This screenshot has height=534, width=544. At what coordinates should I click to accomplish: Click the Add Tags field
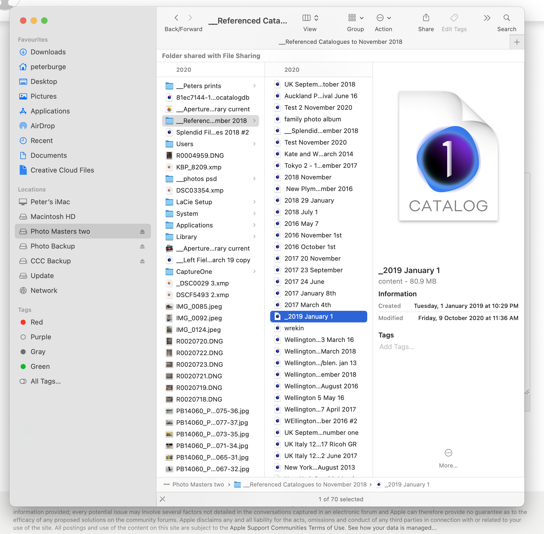pyautogui.click(x=397, y=347)
